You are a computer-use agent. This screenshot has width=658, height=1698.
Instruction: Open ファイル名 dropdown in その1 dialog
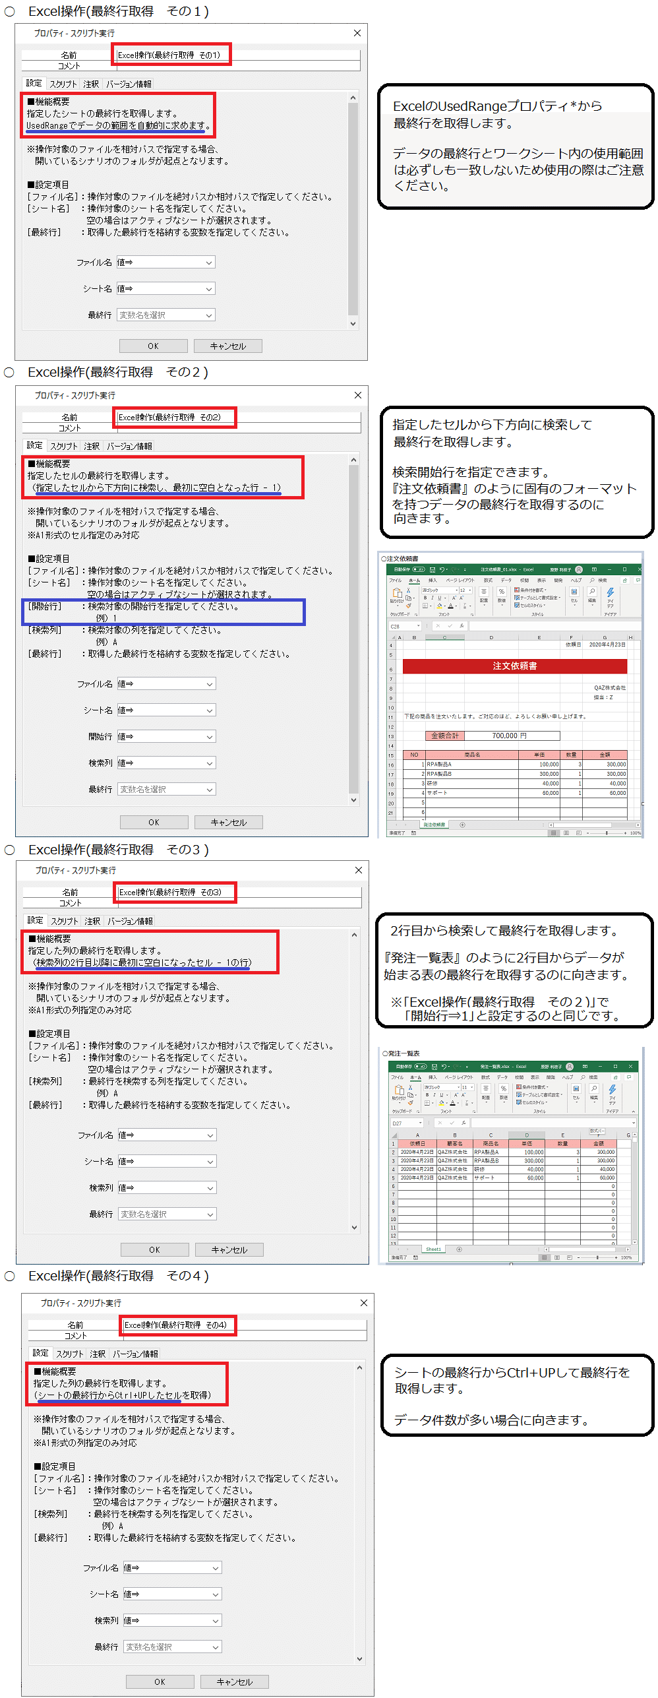coord(166,262)
